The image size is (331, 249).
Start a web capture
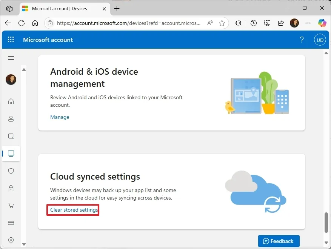pos(267,23)
